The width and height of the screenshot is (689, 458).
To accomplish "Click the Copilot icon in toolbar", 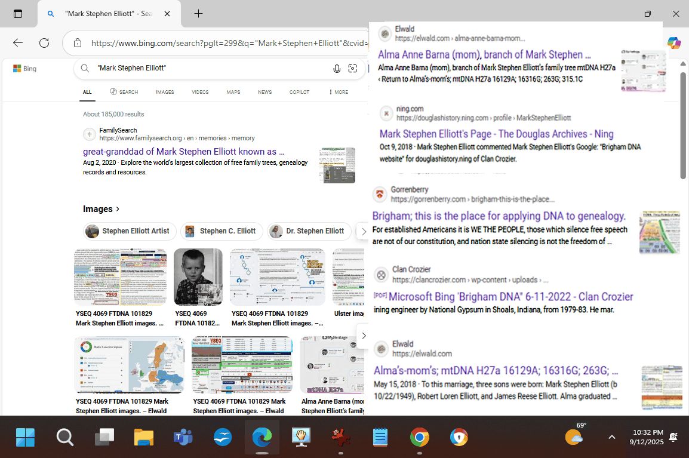I will click(x=673, y=43).
